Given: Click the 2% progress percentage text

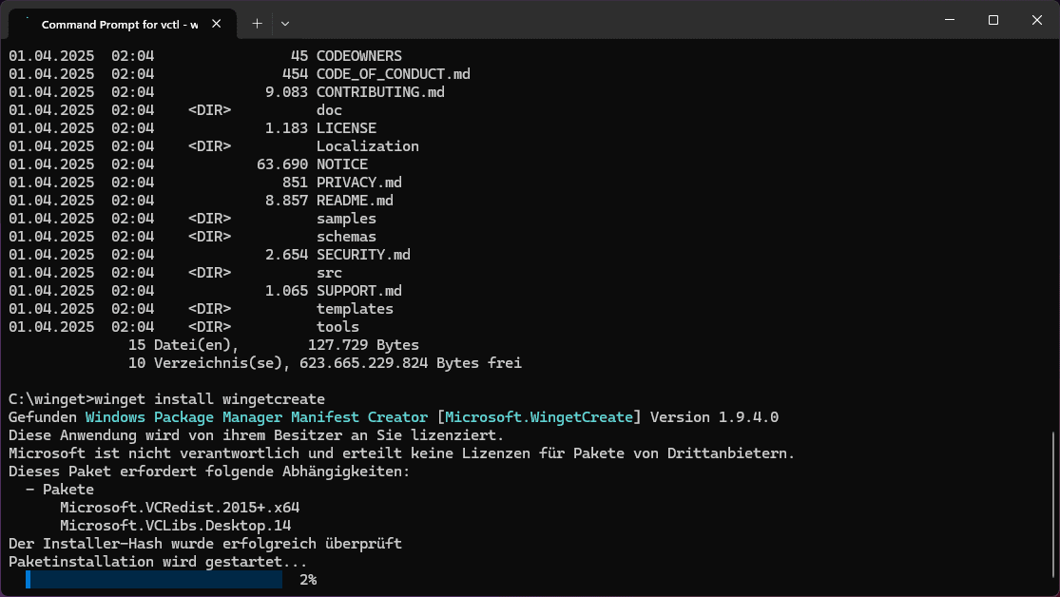Looking at the screenshot, I should click(308, 580).
